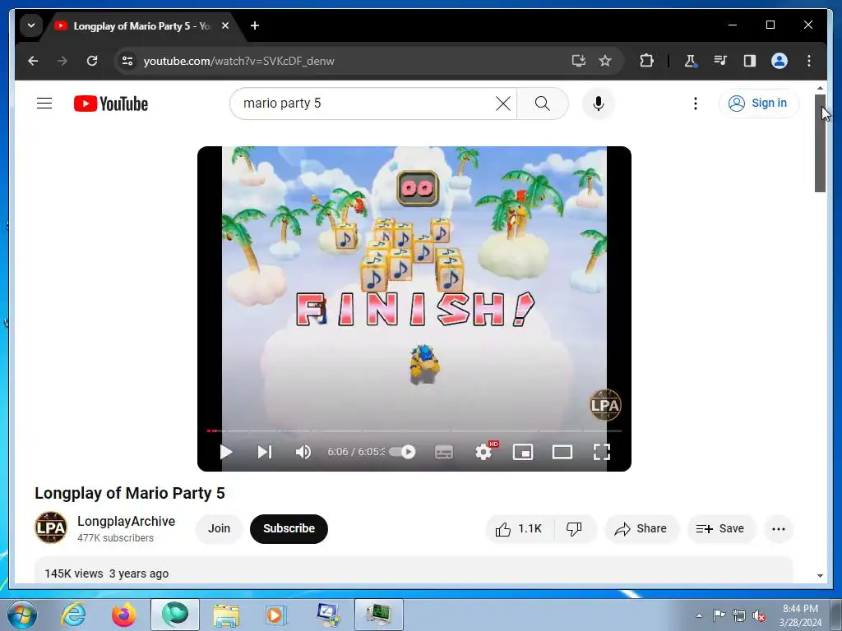Open Chrome Labs flask icon

tap(691, 61)
